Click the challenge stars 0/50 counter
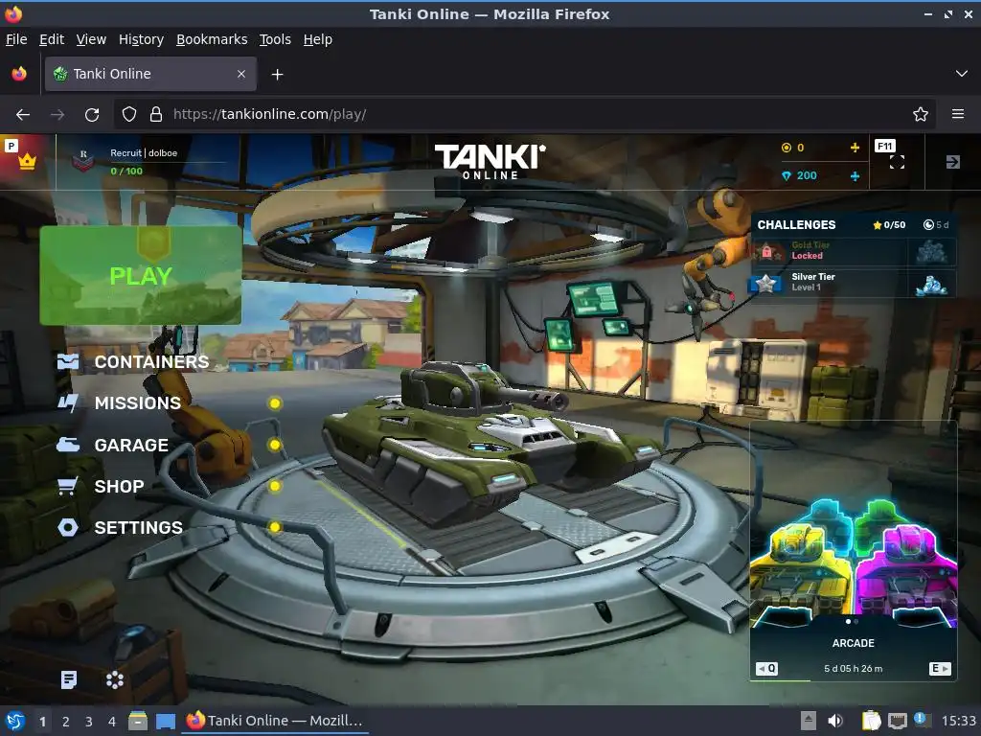981x736 pixels. point(889,224)
